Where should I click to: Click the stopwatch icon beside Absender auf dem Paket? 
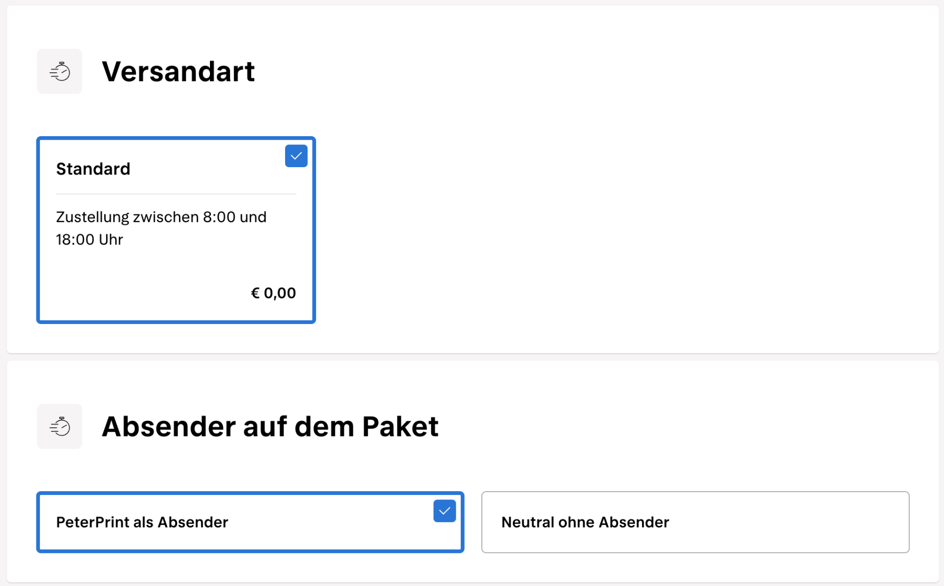59,426
